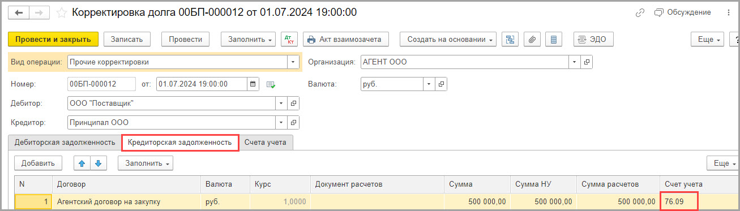This screenshot has width=740, height=211.
Task: Show Дт/Кт accounting entries icon
Action: click(x=290, y=40)
